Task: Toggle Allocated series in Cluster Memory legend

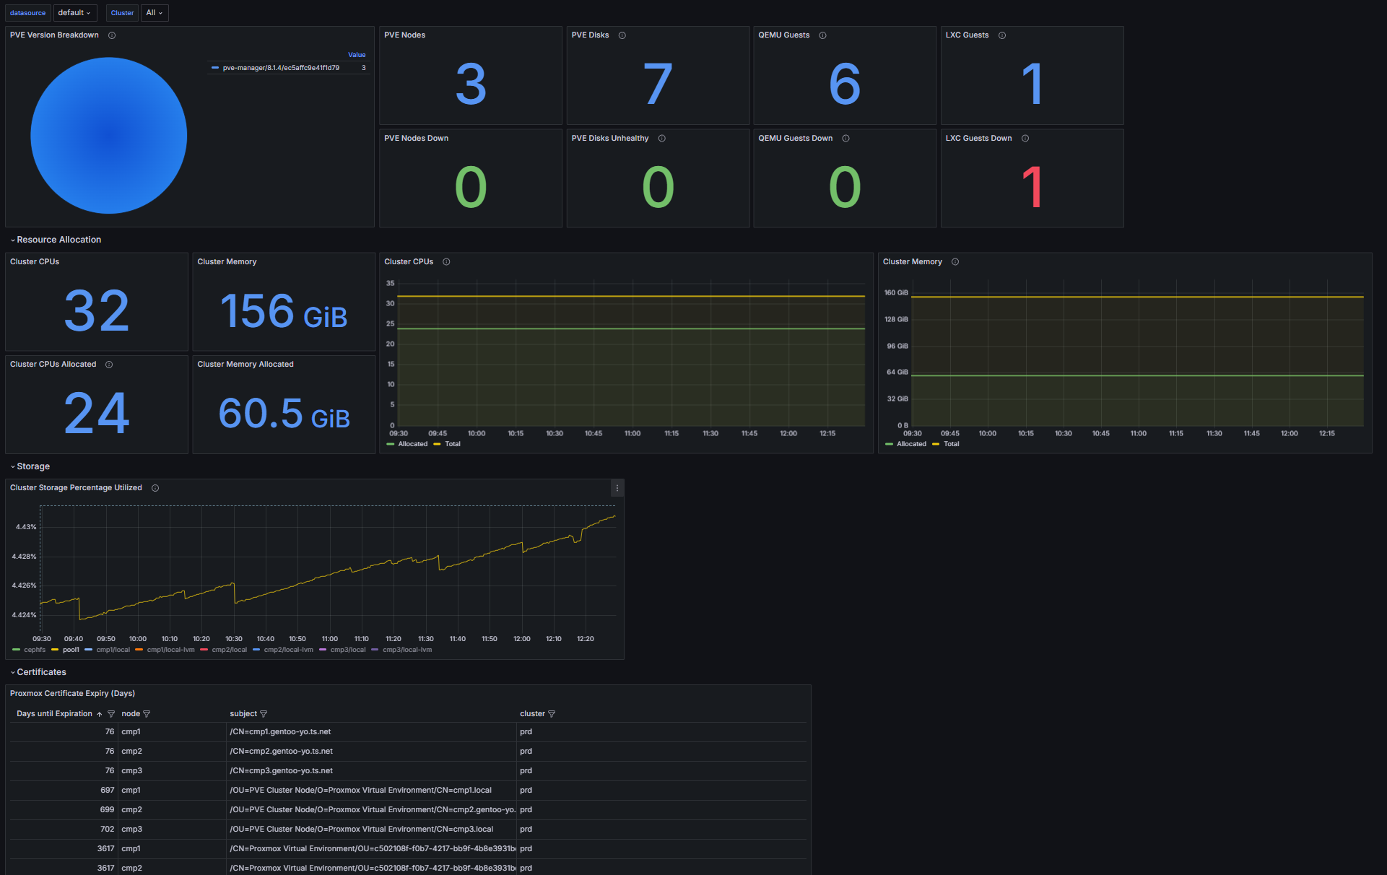Action: [910, 444]
